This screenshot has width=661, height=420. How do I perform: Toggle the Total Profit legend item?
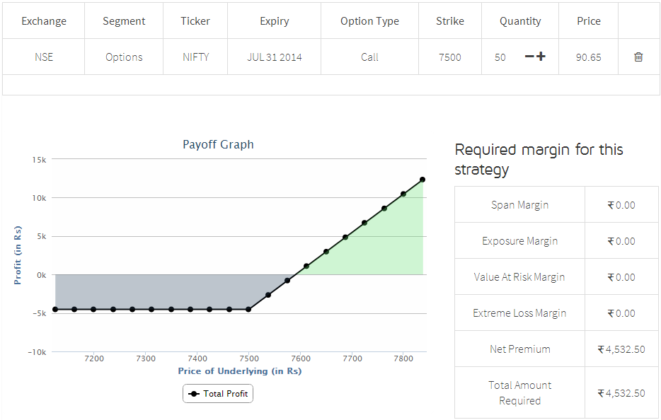[218, 393]
